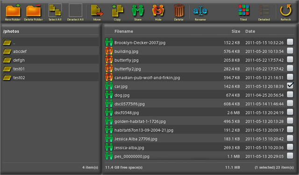Check the box for dog.jpg

(x=290, y=94)
